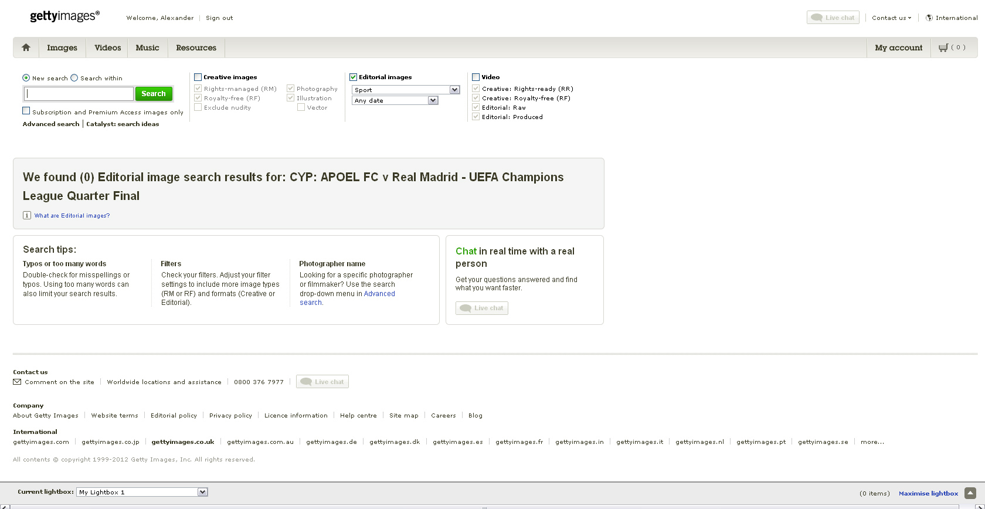The width and height of the screenshot is (985, 509).
Task: Open Blog link in footer
Action: tap(475, 415)
